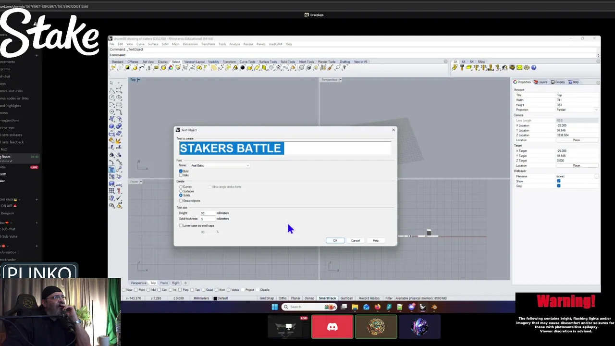The width and height of the screenshot is (615, 346).
Task: Open Discord from Windows taskbar
Action: [x=412, y=307]
